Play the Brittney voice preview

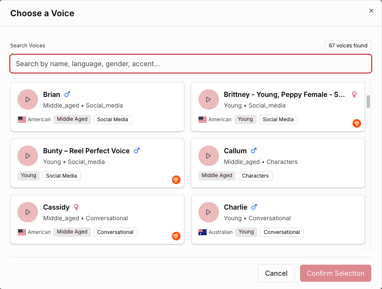point(209,99)
